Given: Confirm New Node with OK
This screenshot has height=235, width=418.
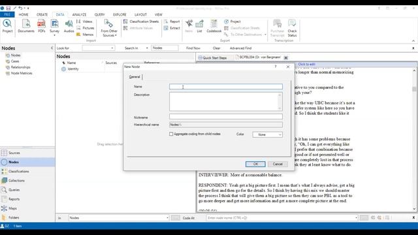Looking at the screenshot, I should pos(255,164).
